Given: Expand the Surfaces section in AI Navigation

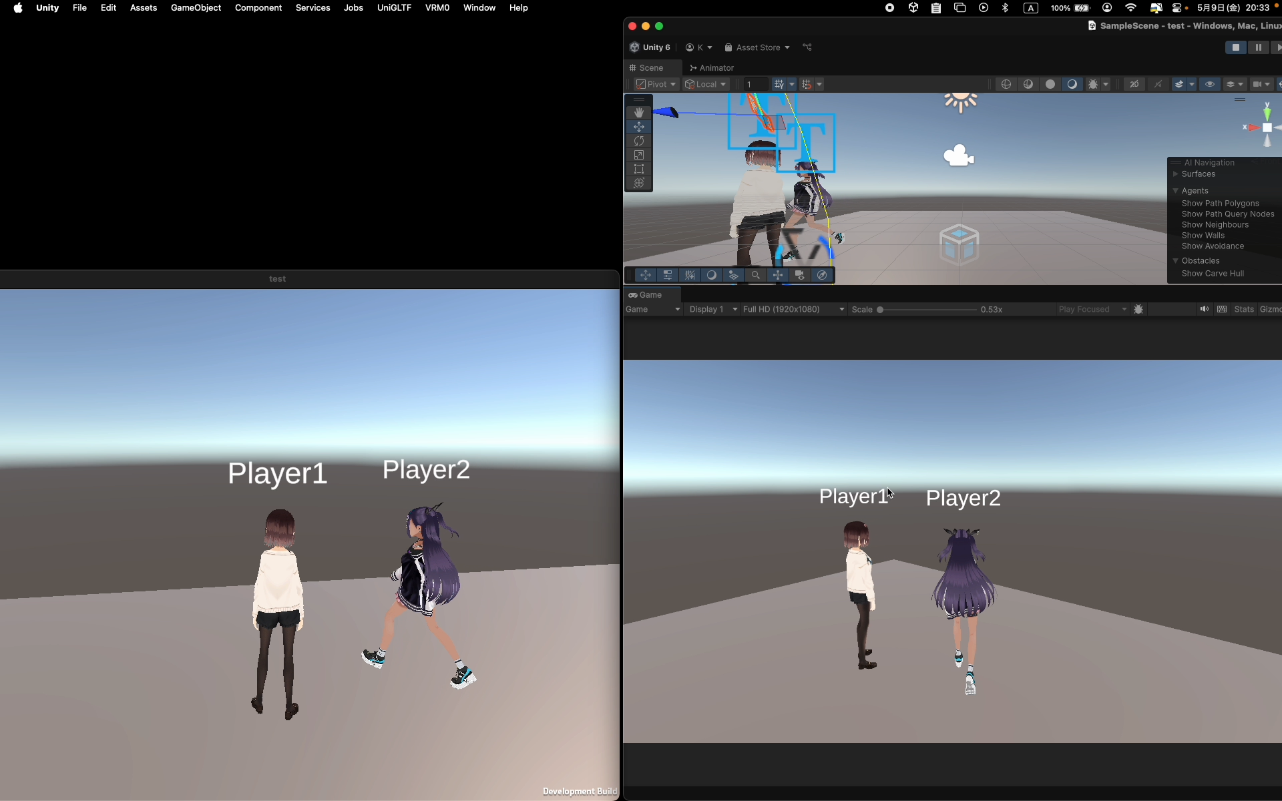Looking at the screenshot, I should (x=1176, y=174).
